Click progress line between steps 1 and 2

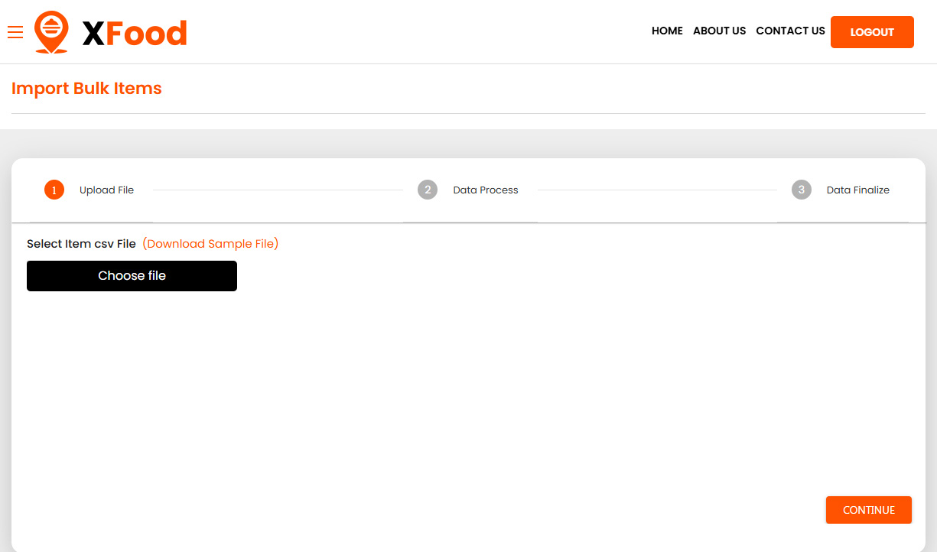(277, 190)
